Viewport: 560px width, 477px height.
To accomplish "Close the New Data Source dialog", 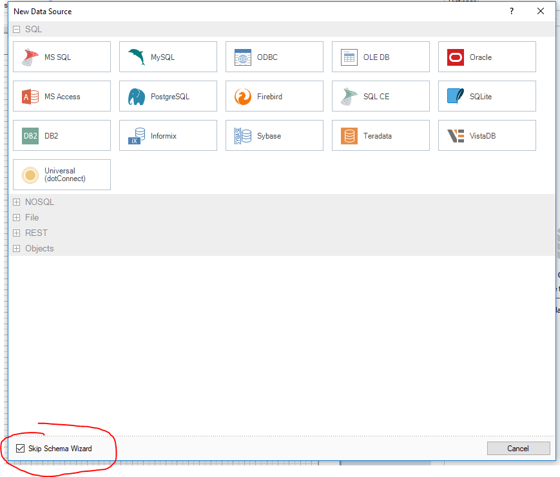I will [541, 11].
